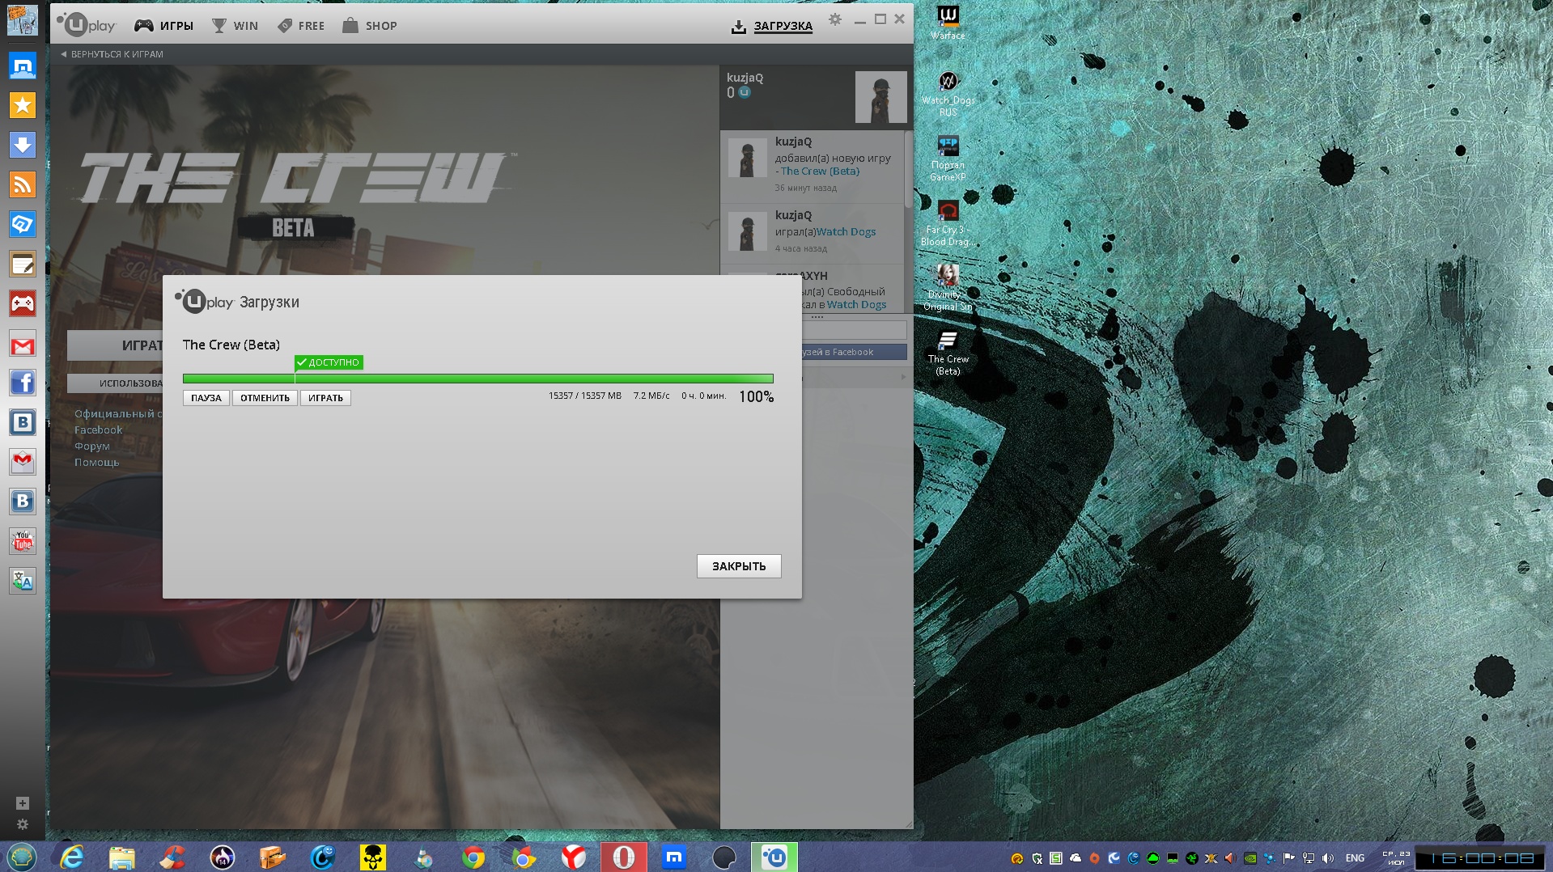Open Opera from taskbar
Screen dimensions: 1553x872
(624, 857)
